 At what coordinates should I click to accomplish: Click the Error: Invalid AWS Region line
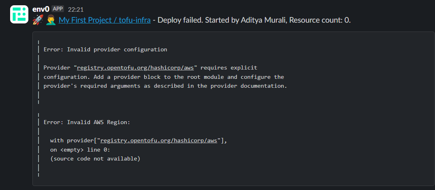(x=87, y=122)
